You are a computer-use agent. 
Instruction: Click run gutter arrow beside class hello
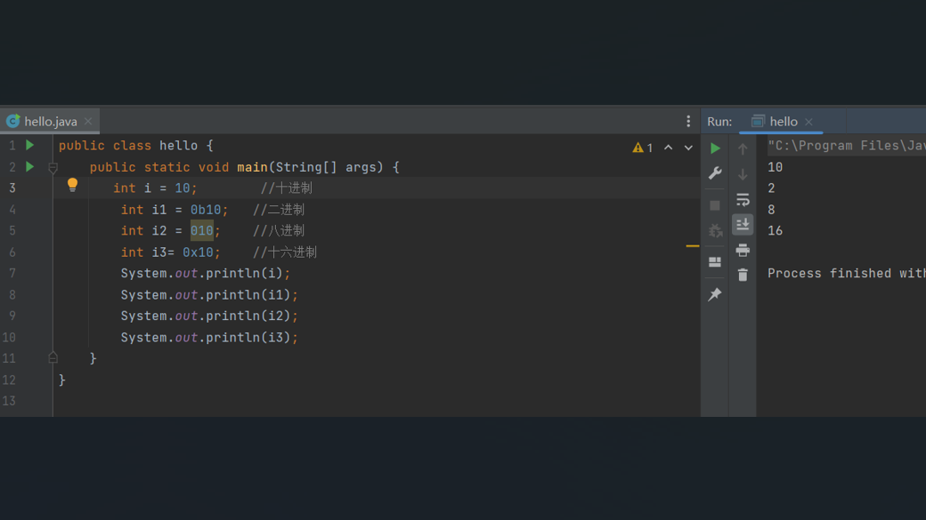[30, 145]
